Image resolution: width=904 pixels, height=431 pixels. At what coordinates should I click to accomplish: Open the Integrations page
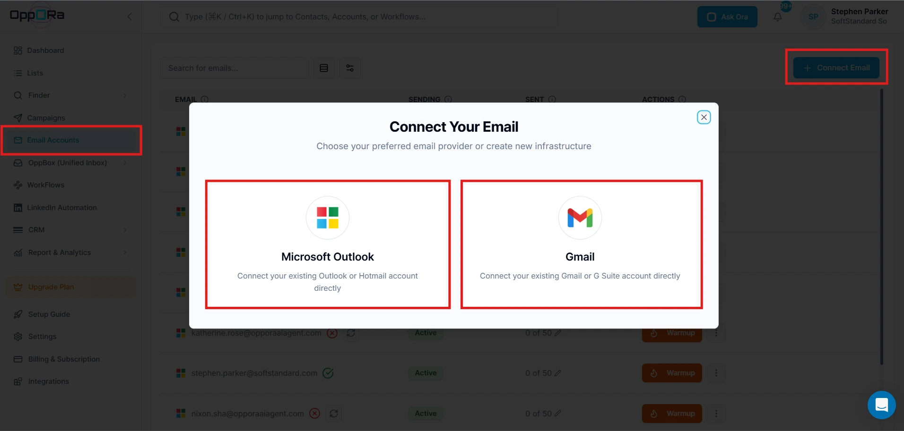[48, 381]
